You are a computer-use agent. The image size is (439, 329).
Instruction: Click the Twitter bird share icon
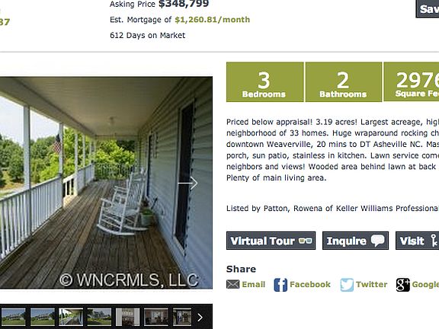[347, 285]
